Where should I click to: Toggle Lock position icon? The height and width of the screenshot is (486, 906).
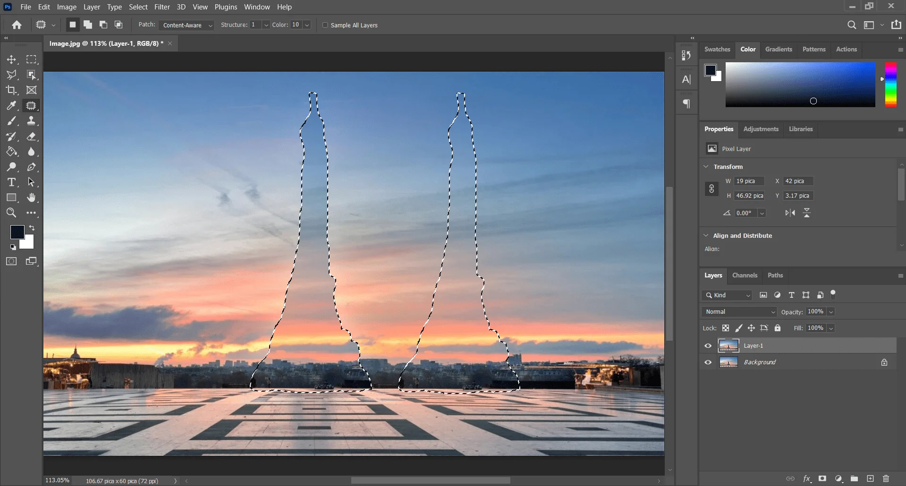(x=751, y=328)
